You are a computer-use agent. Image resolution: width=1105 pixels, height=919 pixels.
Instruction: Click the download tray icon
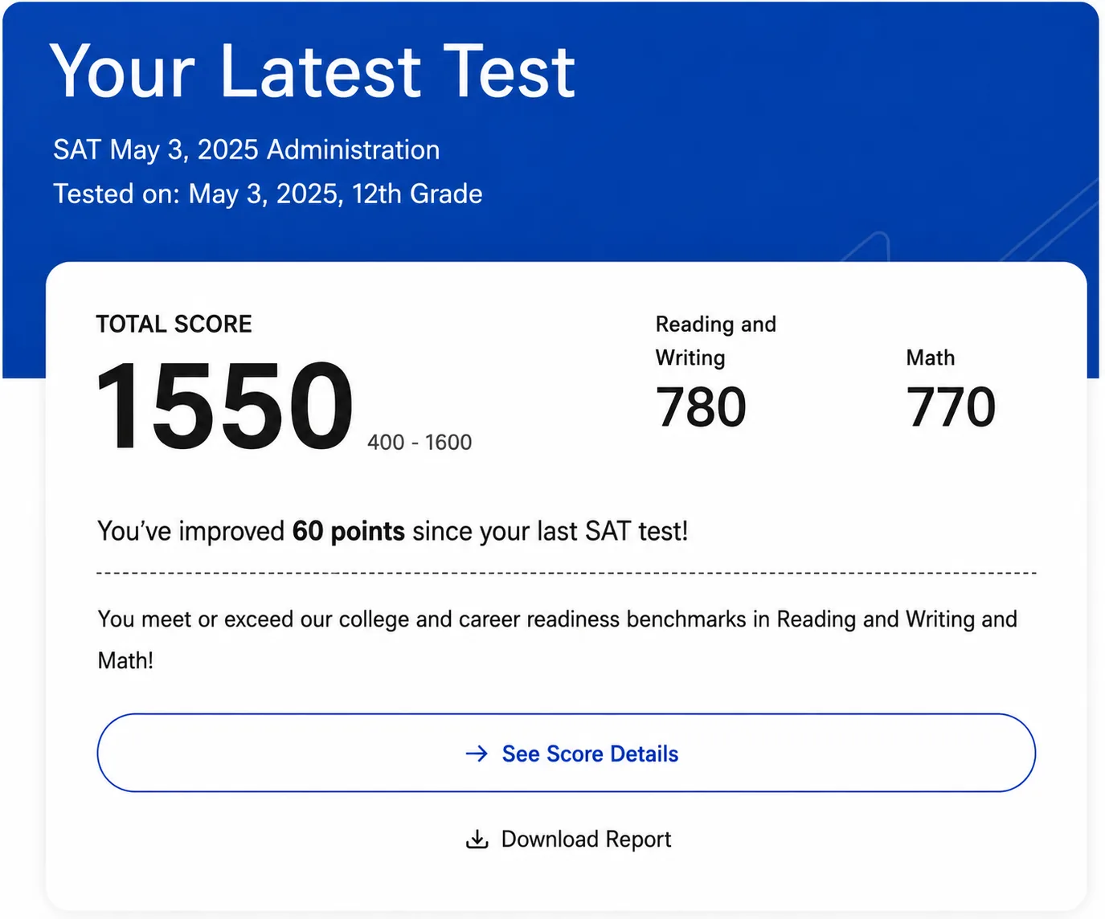point(477,839)
